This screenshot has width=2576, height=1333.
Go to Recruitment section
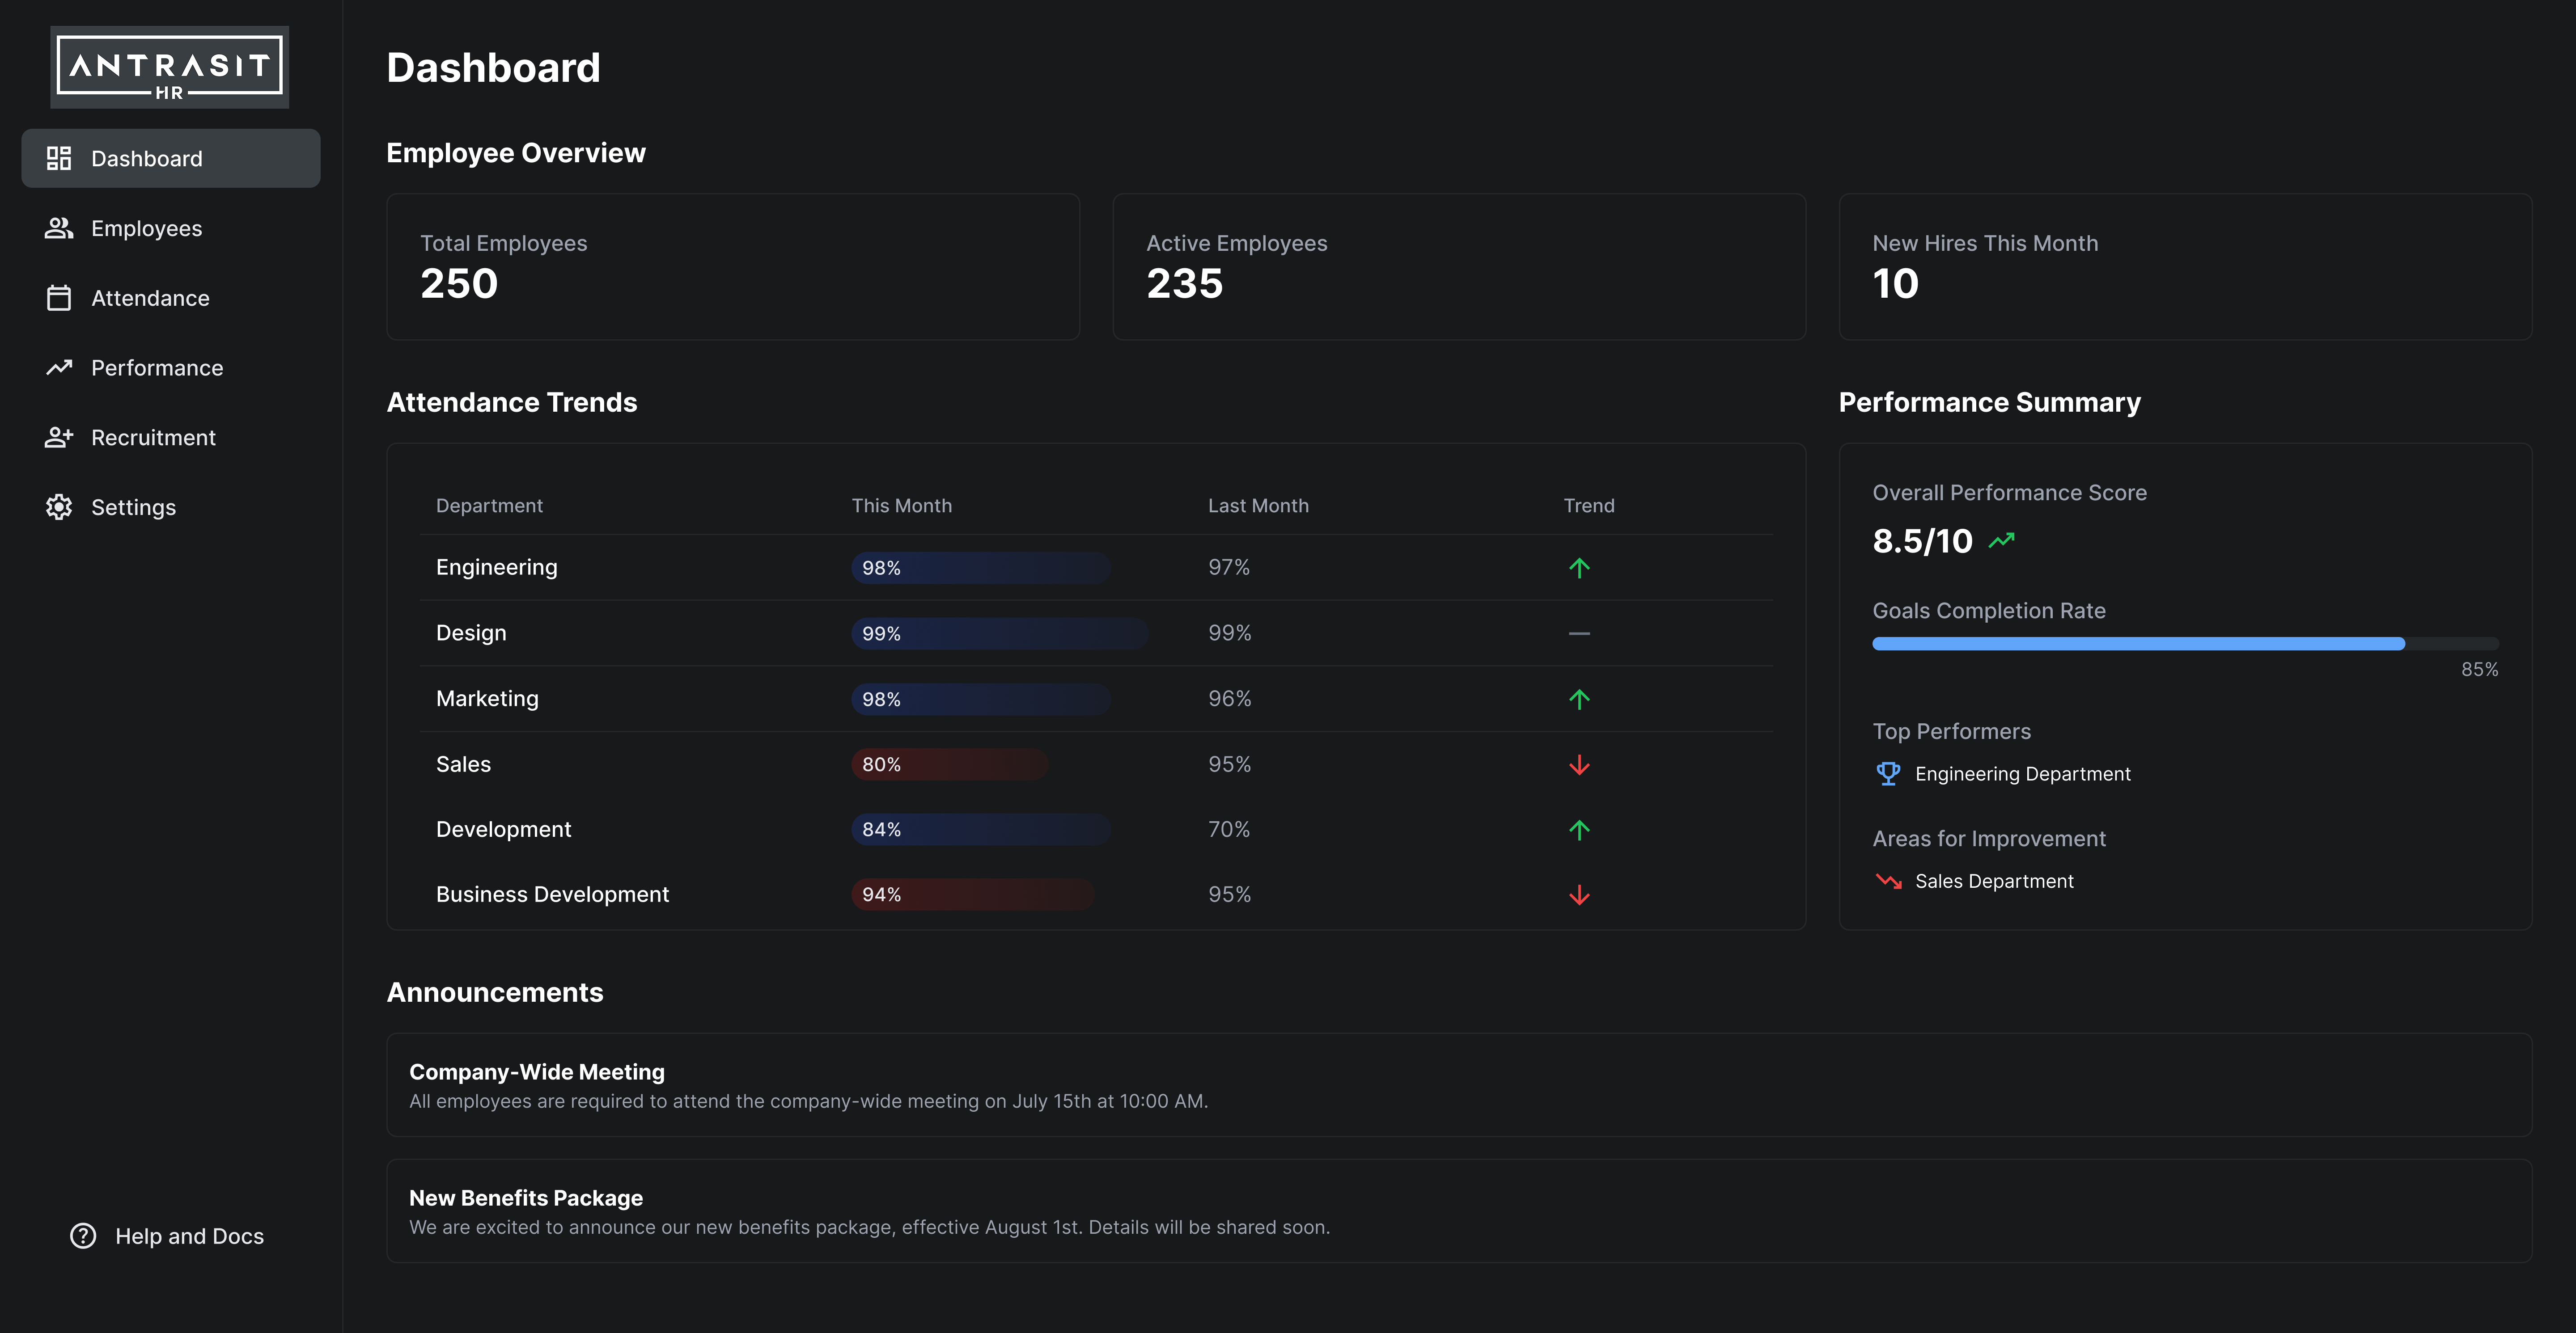click(x=153, y=438)
